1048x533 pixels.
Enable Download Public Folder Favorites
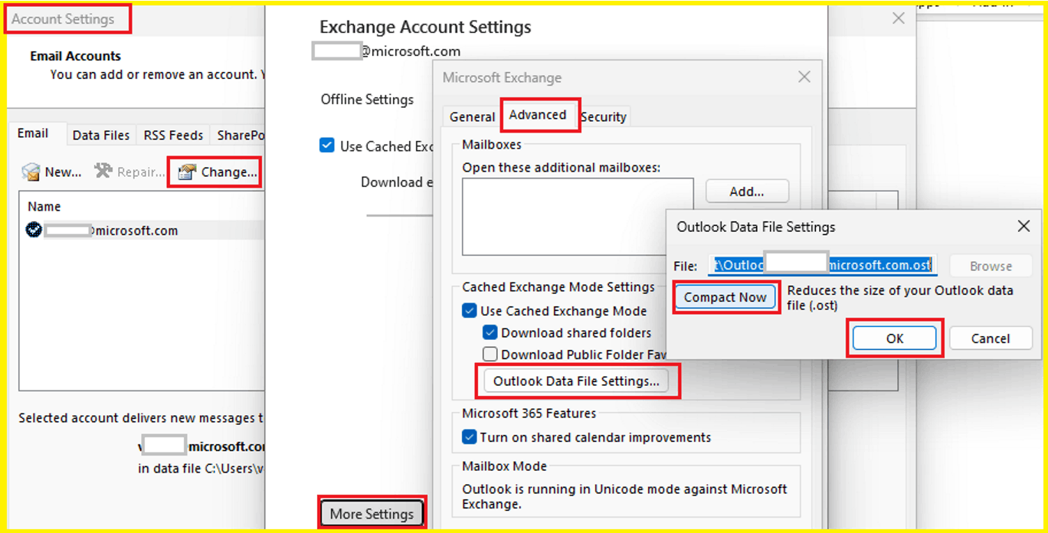pyautogui.click(x=490, y=354)
